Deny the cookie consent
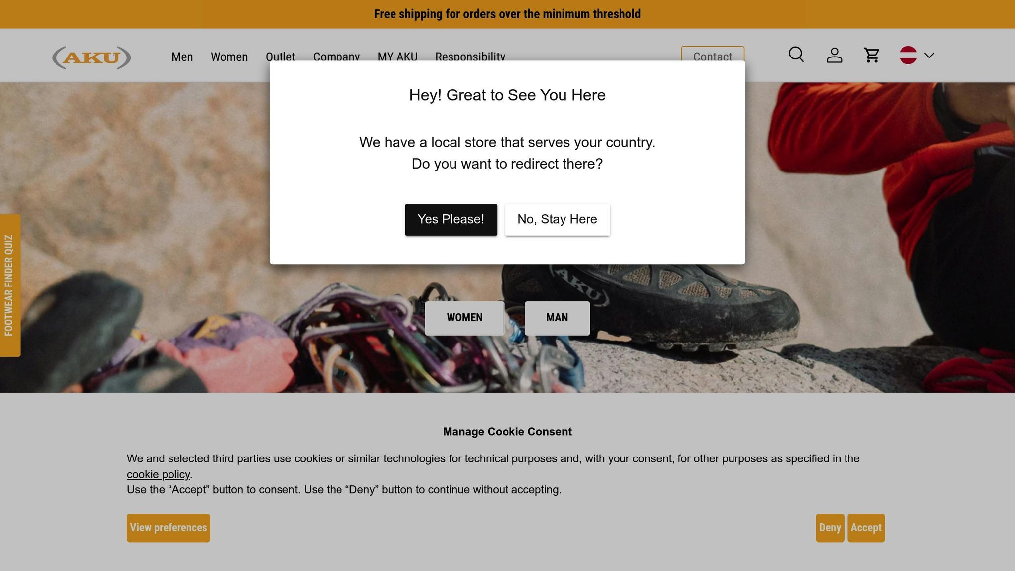The height and width of the screenshot is (571, 1015). (x=830, y=528)
